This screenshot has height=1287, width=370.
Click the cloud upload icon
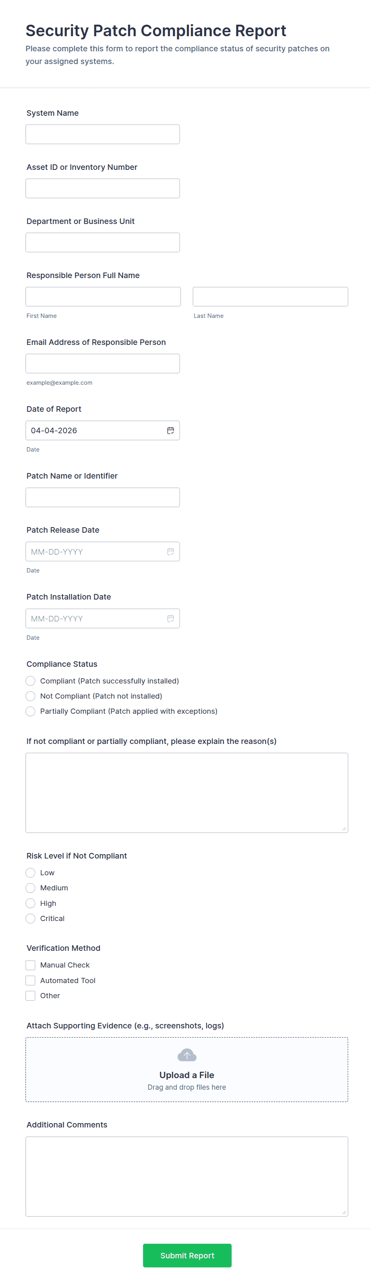(x=187, y=1055)
